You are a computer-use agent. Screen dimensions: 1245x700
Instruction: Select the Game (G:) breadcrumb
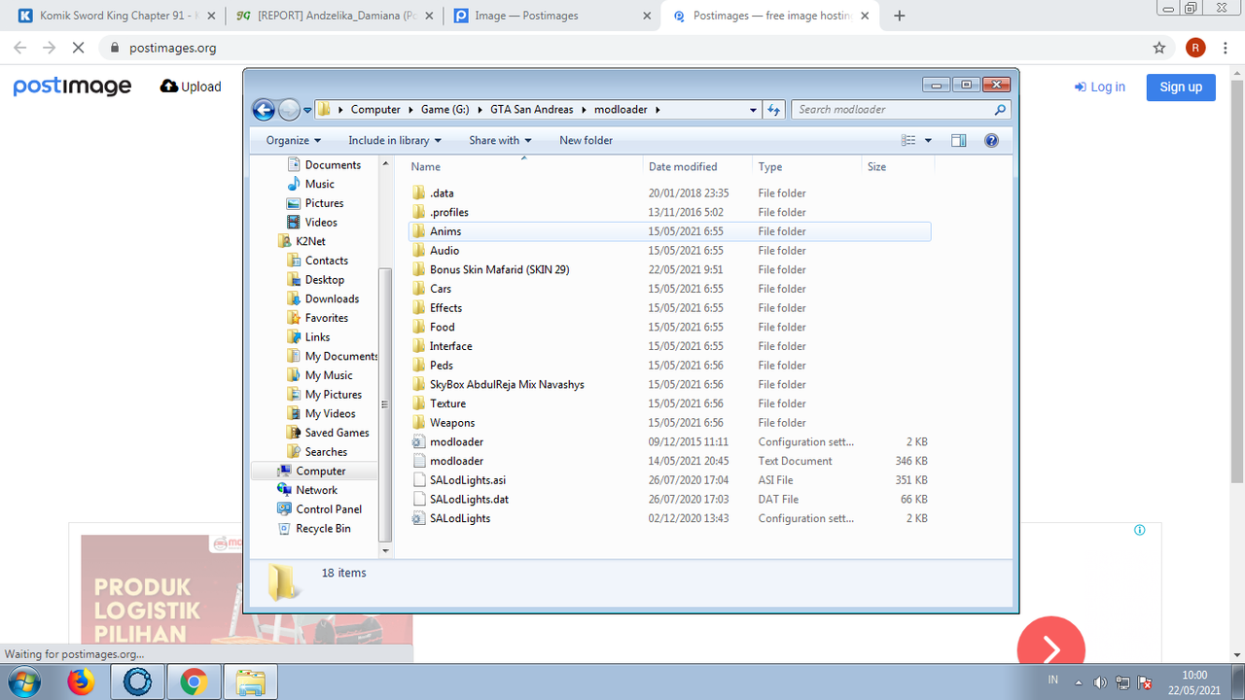445,110
